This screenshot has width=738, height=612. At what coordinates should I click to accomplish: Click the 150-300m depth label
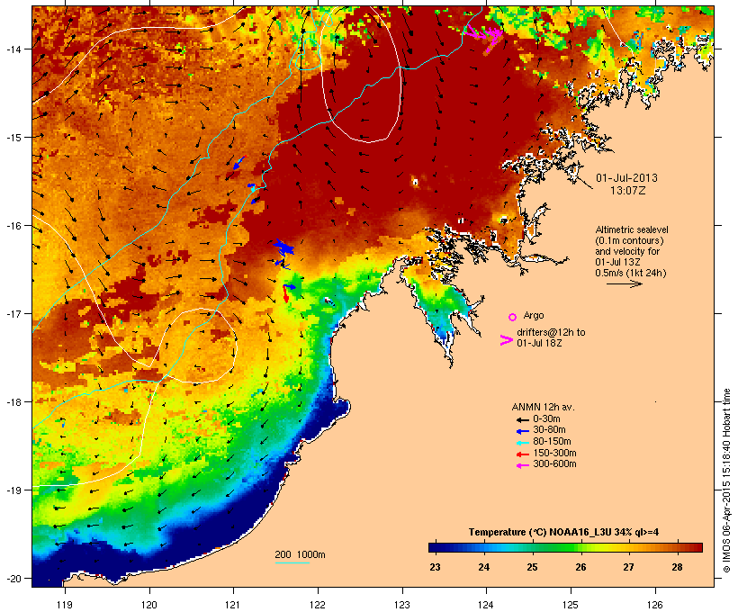point(554,453)
